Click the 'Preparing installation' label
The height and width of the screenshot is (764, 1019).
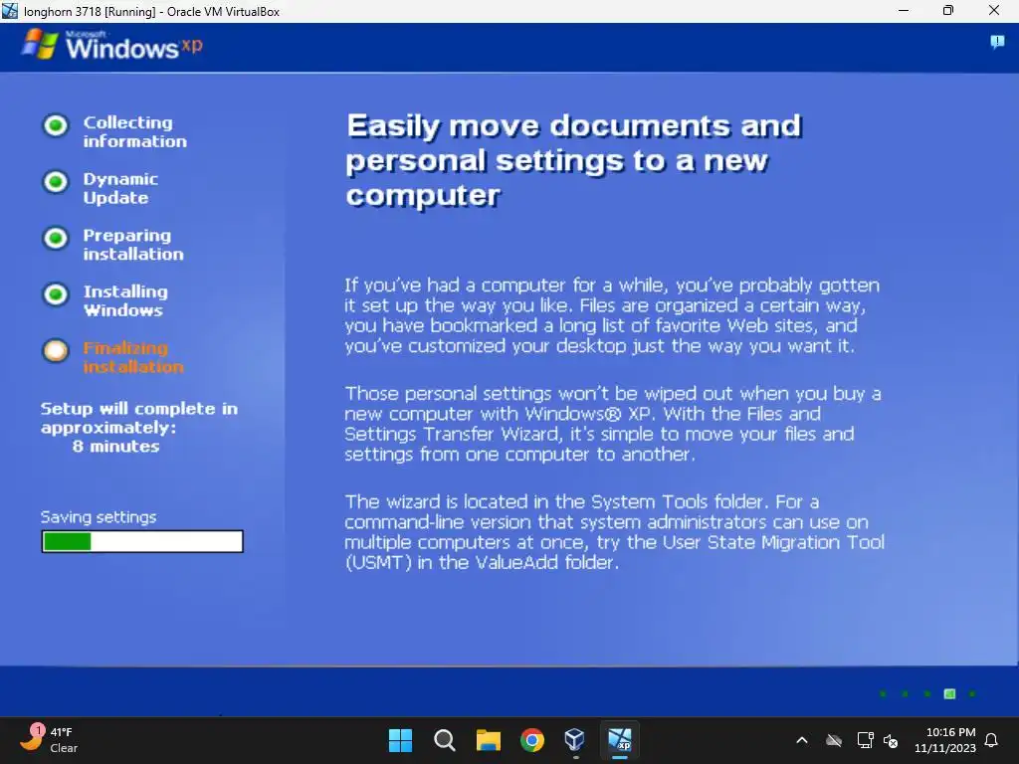(133, 245)
